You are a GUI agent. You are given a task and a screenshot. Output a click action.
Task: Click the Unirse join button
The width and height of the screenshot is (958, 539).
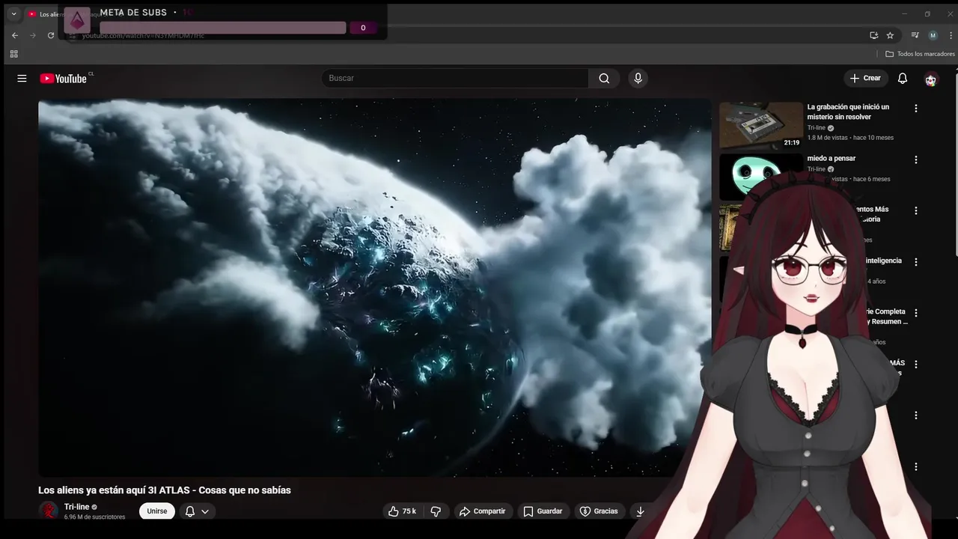(157, 511)
